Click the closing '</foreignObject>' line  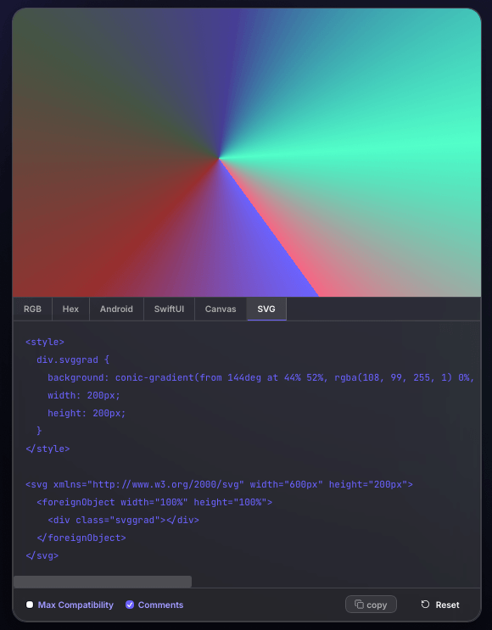[x=81, y=538]
